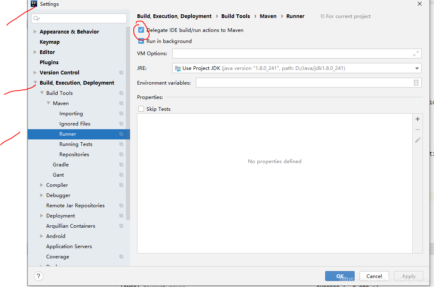The height and width of the screenshot is (287, 434).
Task: Click the settings tree vertical scrollbar
Action: [128, 123]
